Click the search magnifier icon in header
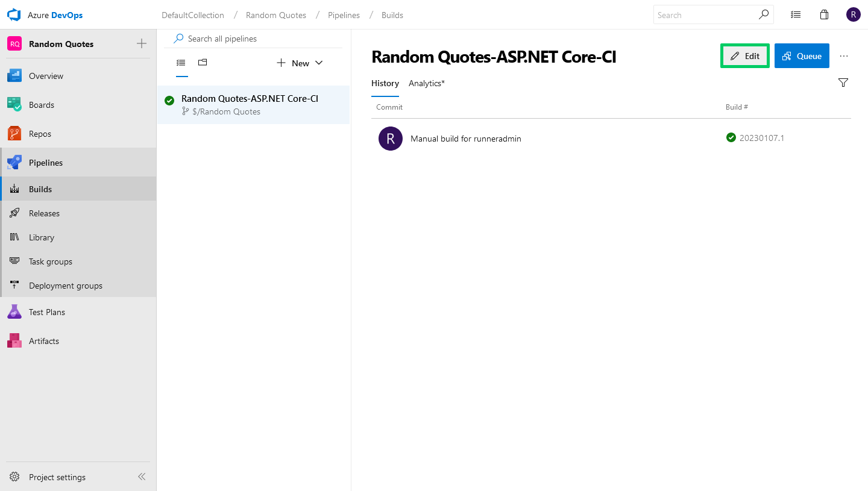868x491 pixels. 764,14
